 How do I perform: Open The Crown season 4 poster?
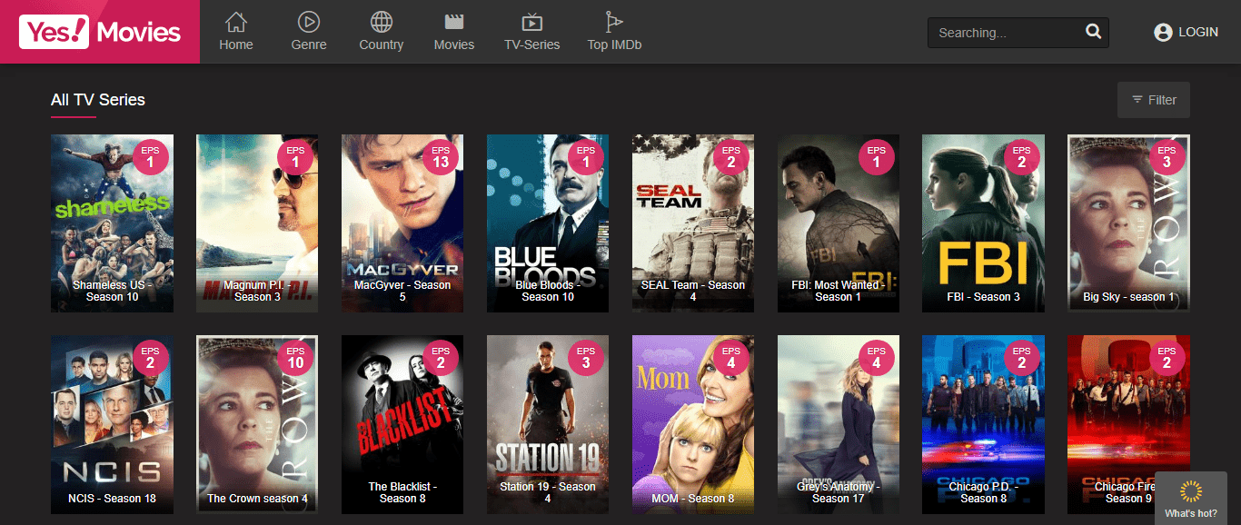(257, 424)
